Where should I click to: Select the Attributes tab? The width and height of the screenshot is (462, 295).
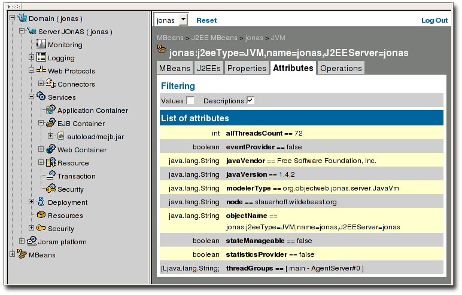293,68
